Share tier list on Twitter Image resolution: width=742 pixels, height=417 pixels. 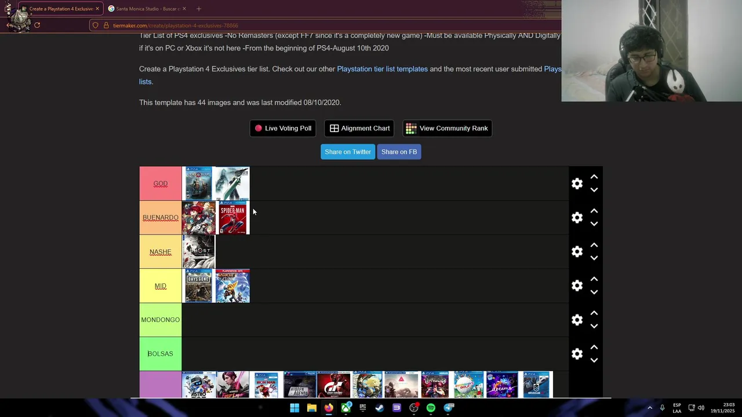pyautogui.click(x=348, y=152)
